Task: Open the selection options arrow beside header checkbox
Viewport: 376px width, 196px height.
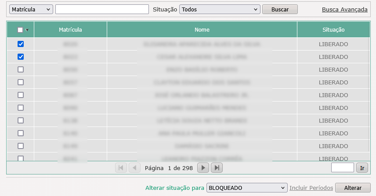Action: (27, 30)
